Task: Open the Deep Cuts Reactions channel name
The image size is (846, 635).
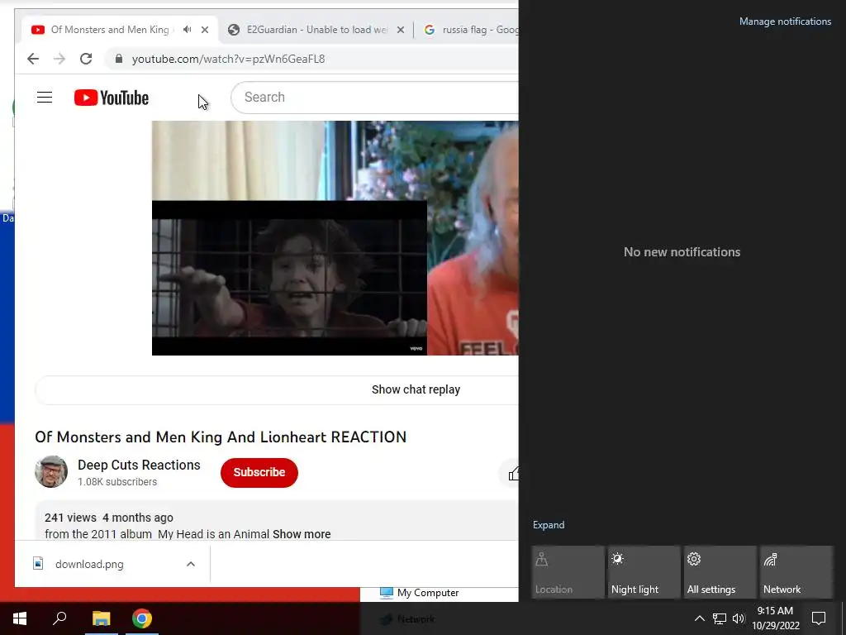Action: [x=139, y=465]
